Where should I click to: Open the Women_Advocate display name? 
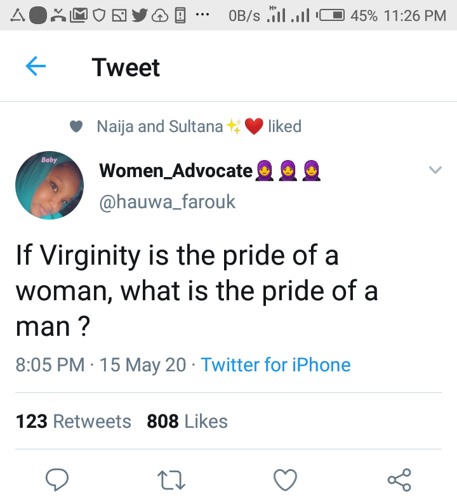(176, 170)
